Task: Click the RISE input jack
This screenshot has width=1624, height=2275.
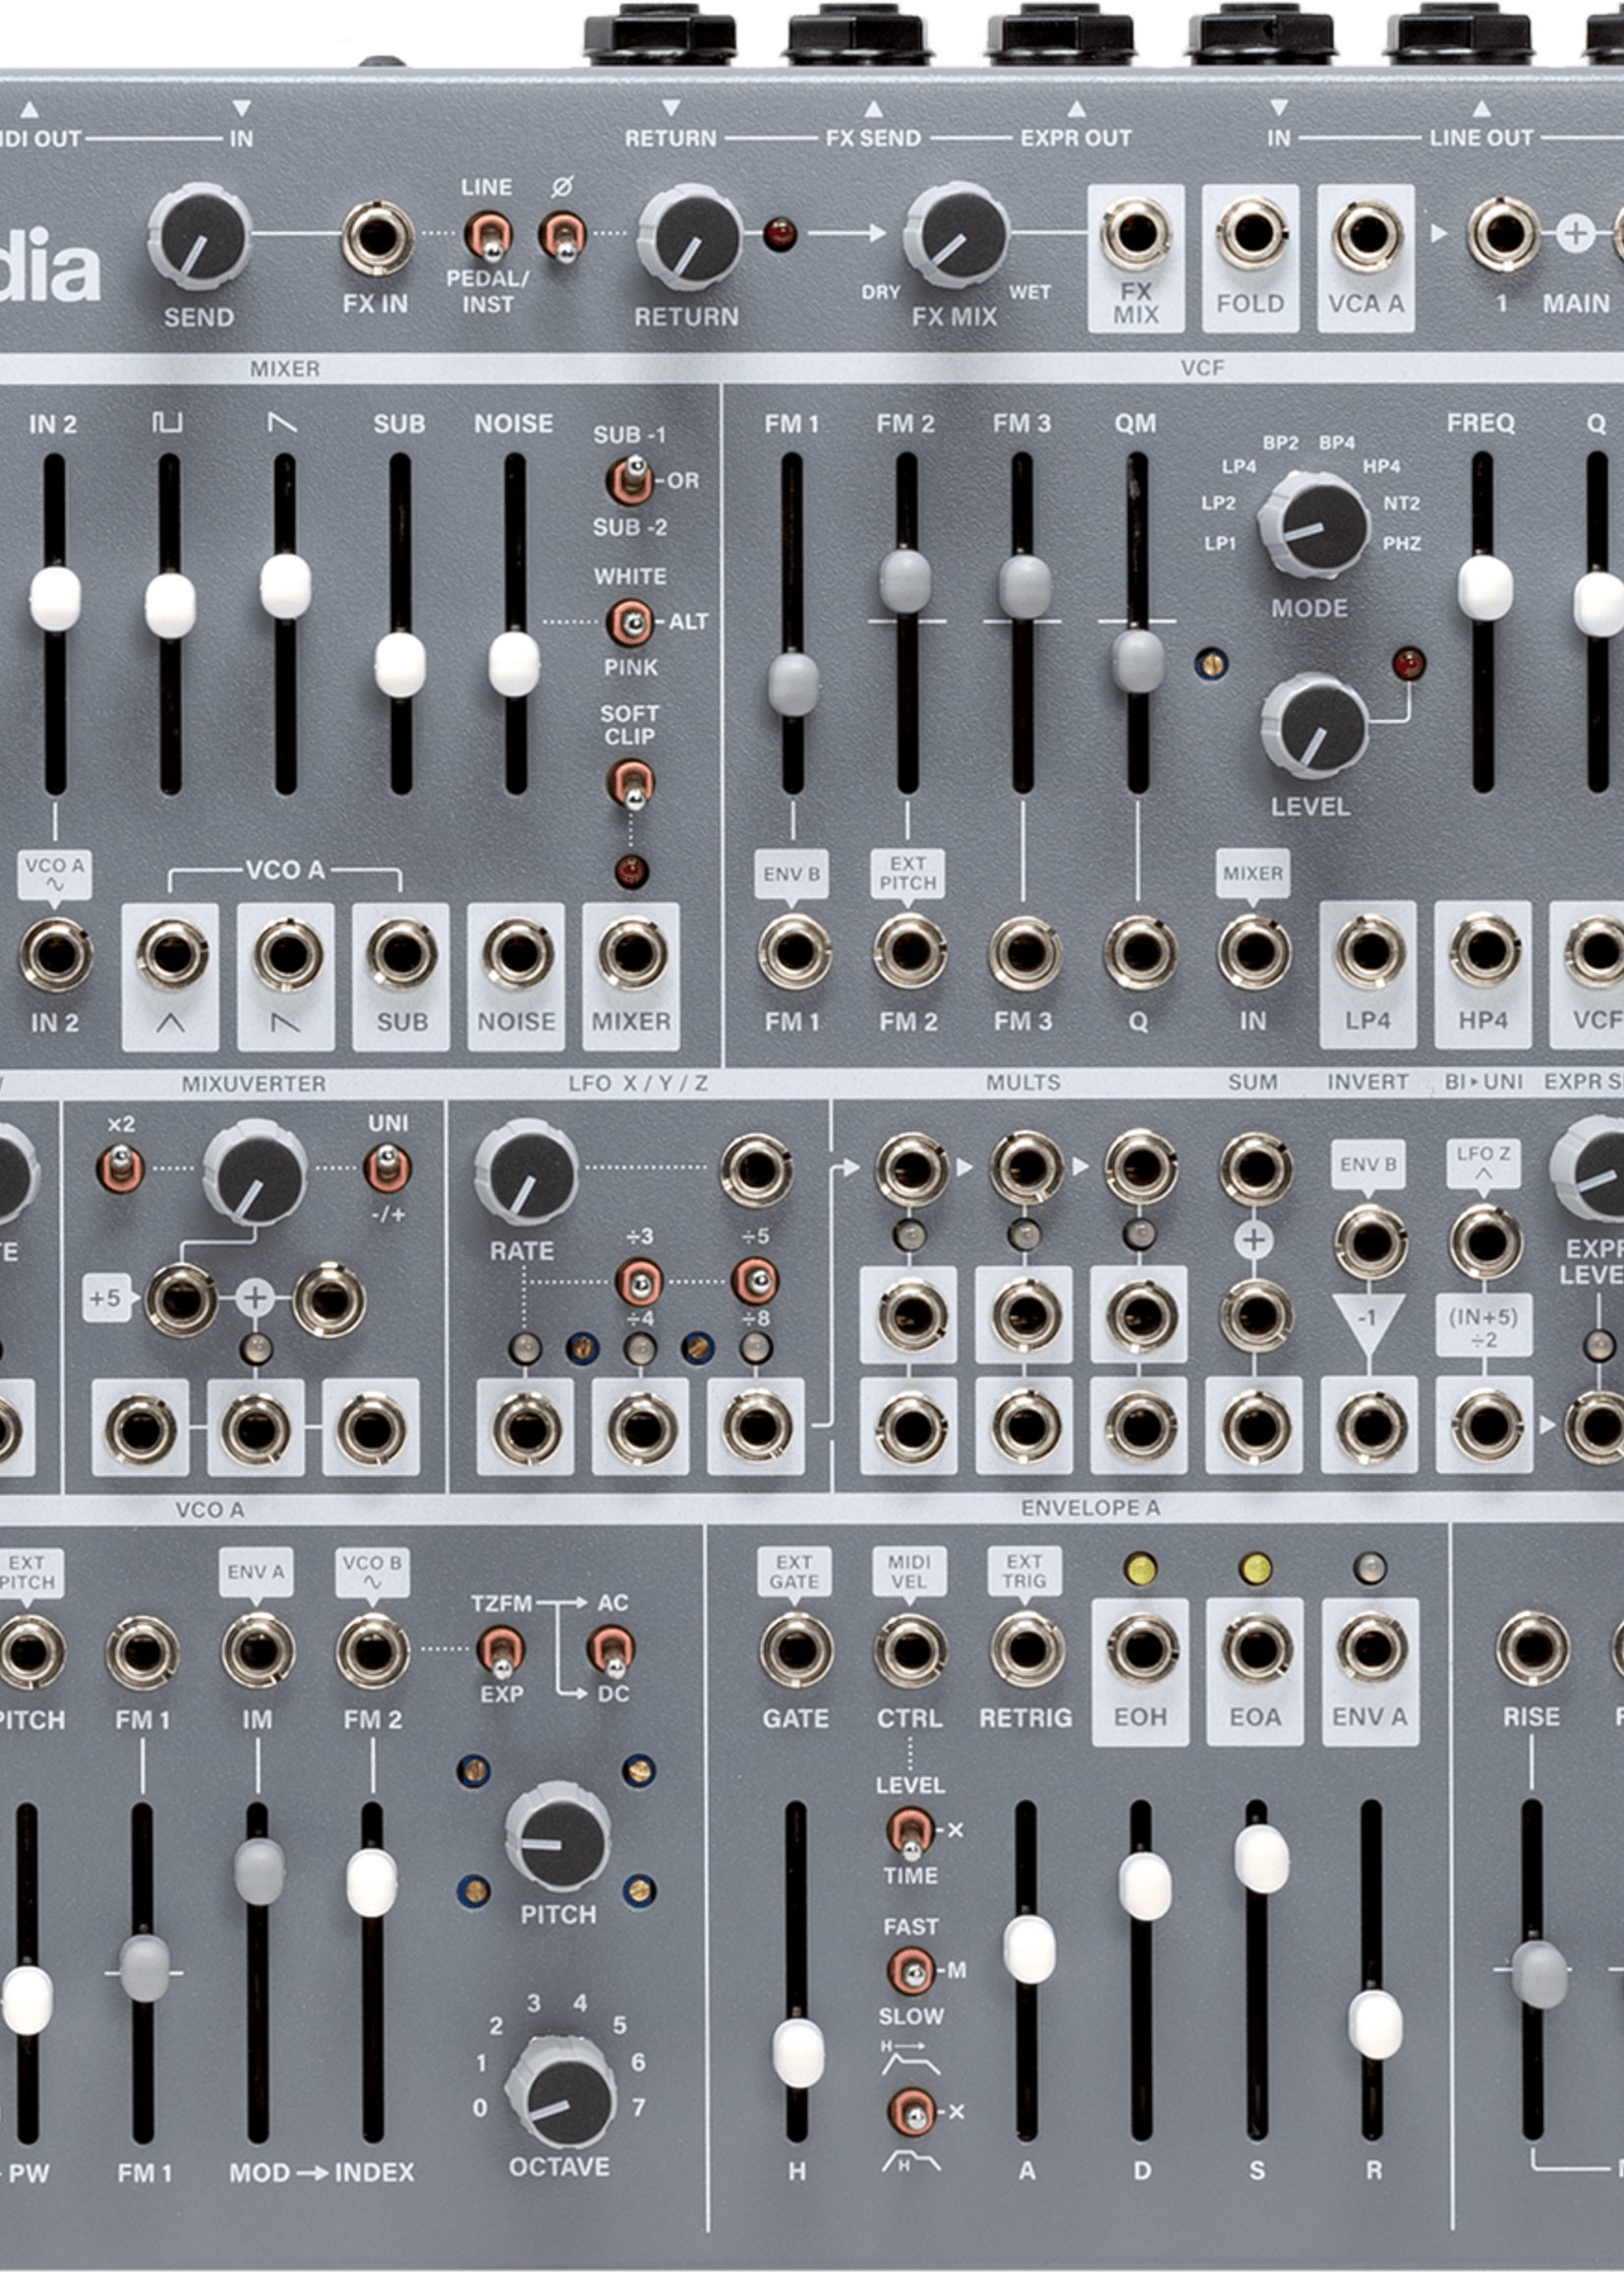Action: click(x=1532, y=1648)
